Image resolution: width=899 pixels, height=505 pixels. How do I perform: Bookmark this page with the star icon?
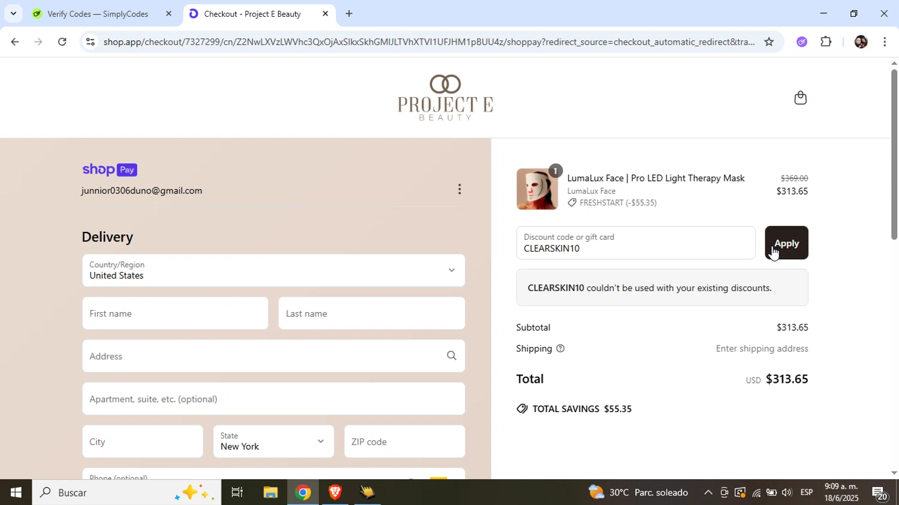click(x=769, y=42)
